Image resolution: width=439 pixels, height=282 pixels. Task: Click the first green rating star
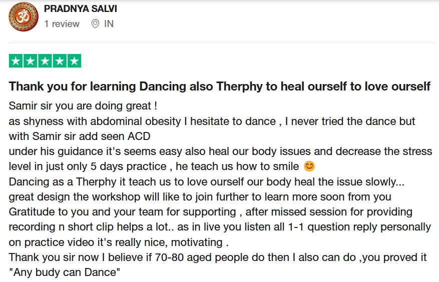[17, 61]
